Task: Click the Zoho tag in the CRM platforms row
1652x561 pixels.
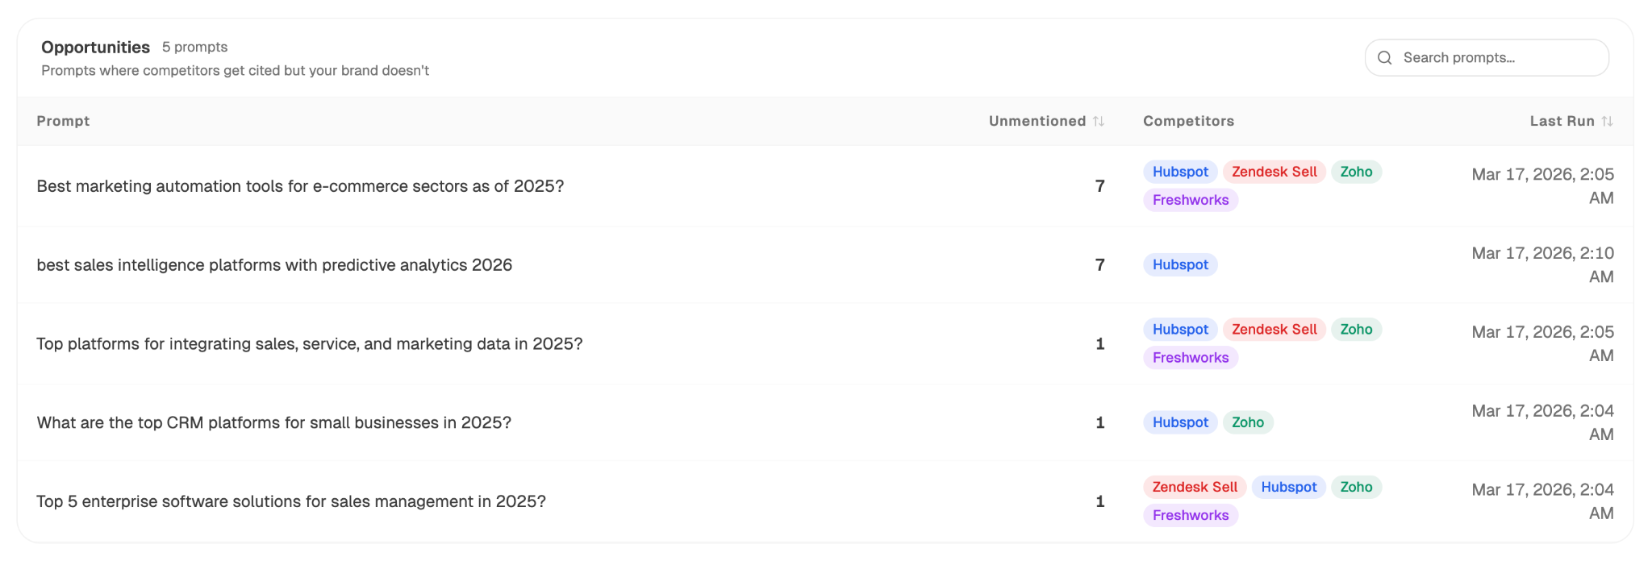Action: point(1248,422)
